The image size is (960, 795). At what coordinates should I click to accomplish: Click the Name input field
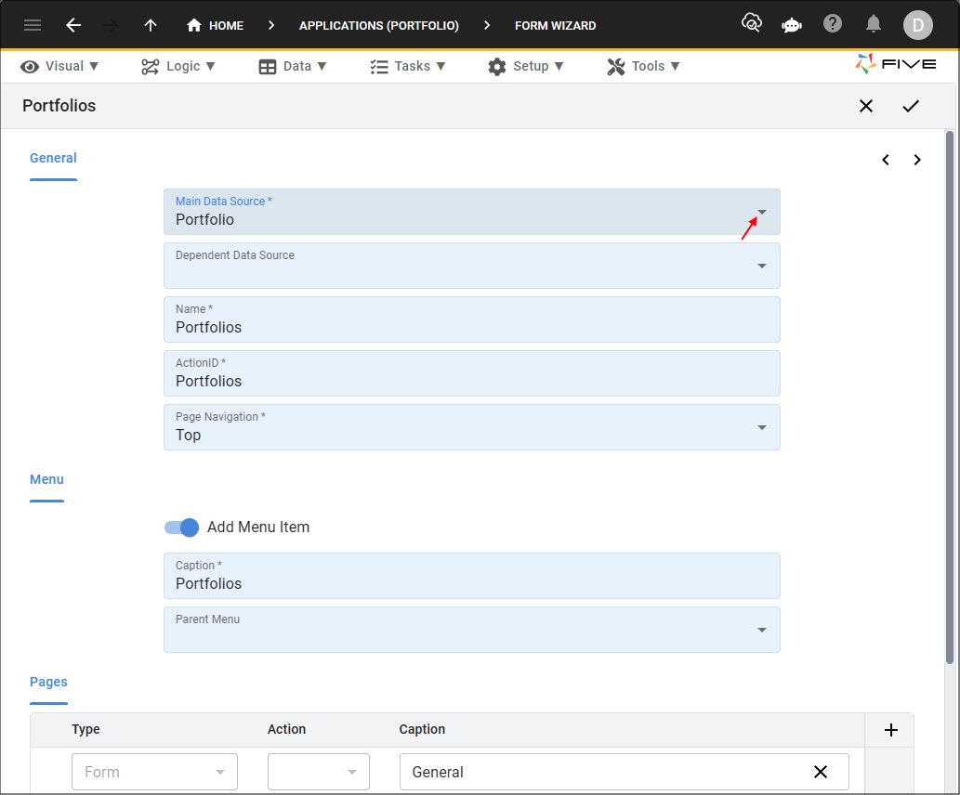pos(471,319)
